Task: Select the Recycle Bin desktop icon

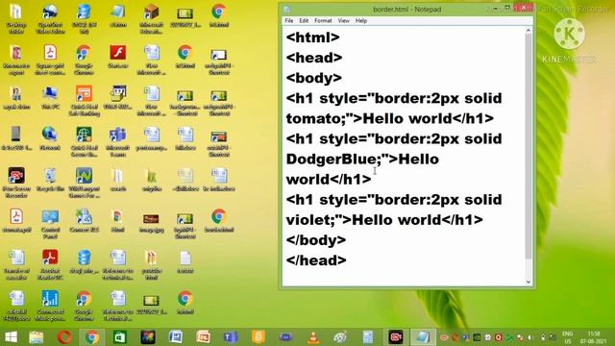Action: [50, 180]
